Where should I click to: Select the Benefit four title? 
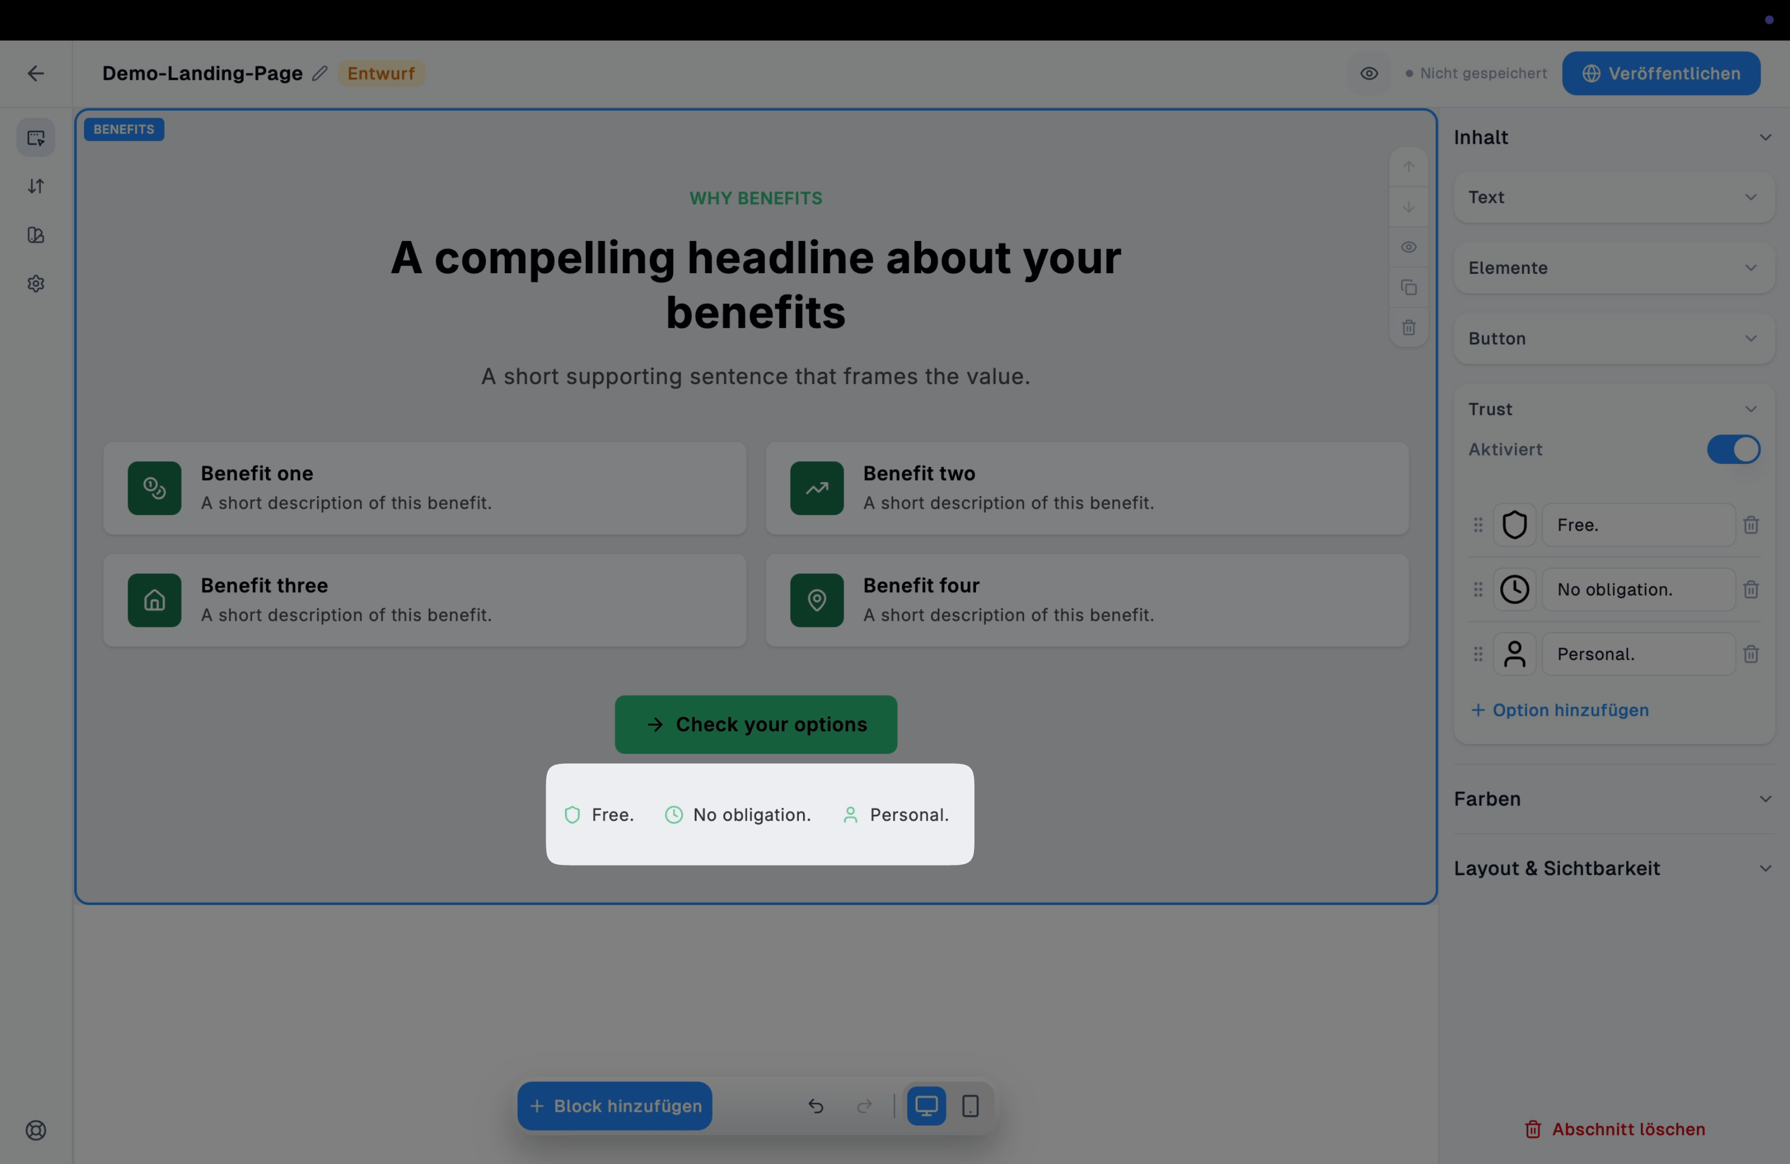(x=921, y=585)
